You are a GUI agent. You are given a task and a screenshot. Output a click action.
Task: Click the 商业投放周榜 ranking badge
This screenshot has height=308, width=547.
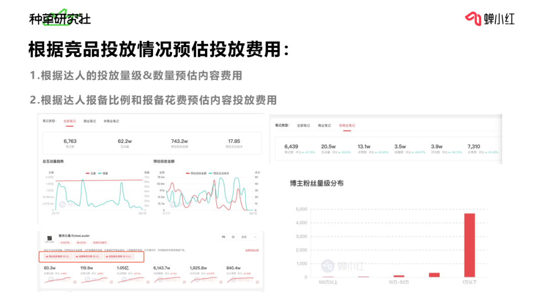point(58,256)
